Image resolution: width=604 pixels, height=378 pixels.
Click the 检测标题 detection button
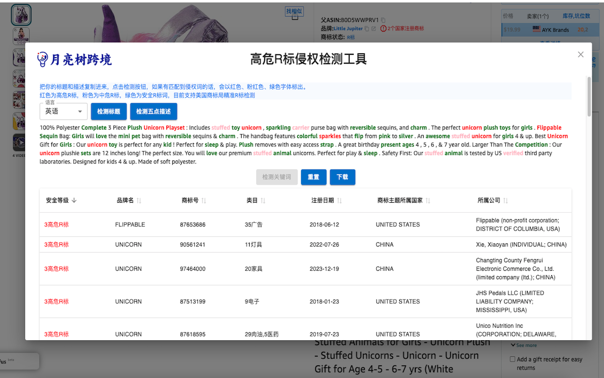(108, 111)
